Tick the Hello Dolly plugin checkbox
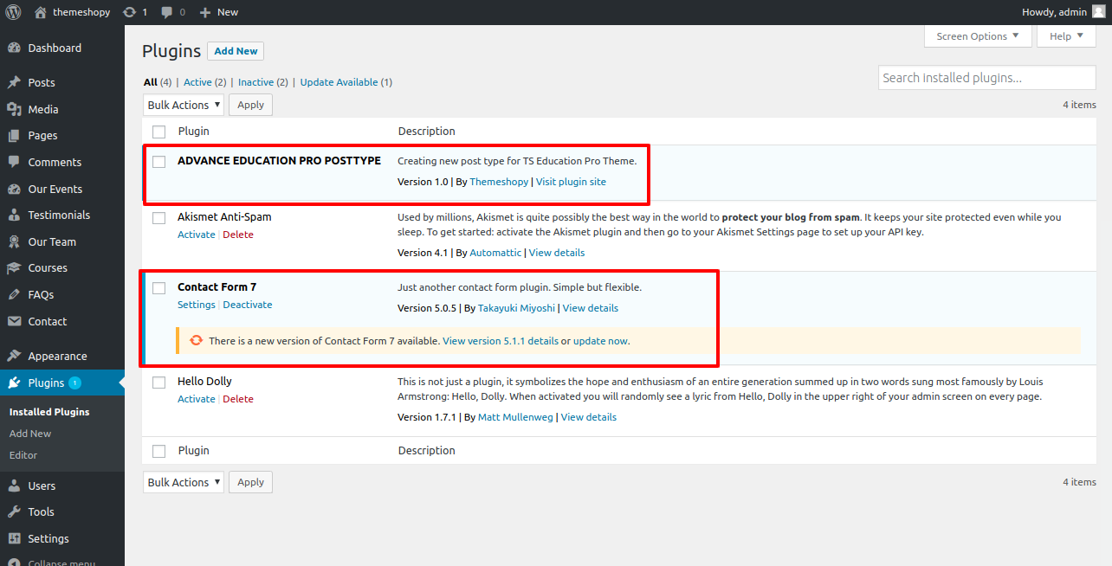The image size is (1112, 566). pyautogui.click(x=159, y=383)
